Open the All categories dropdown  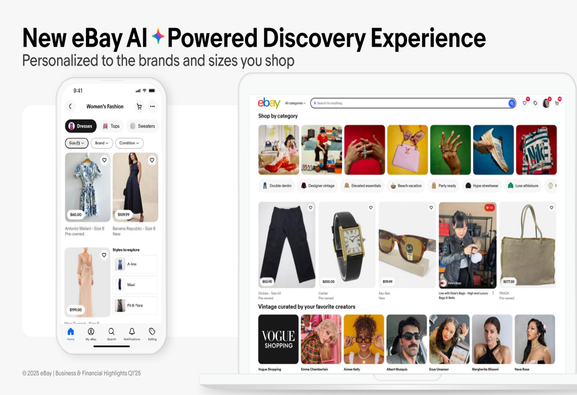[295, 103]
